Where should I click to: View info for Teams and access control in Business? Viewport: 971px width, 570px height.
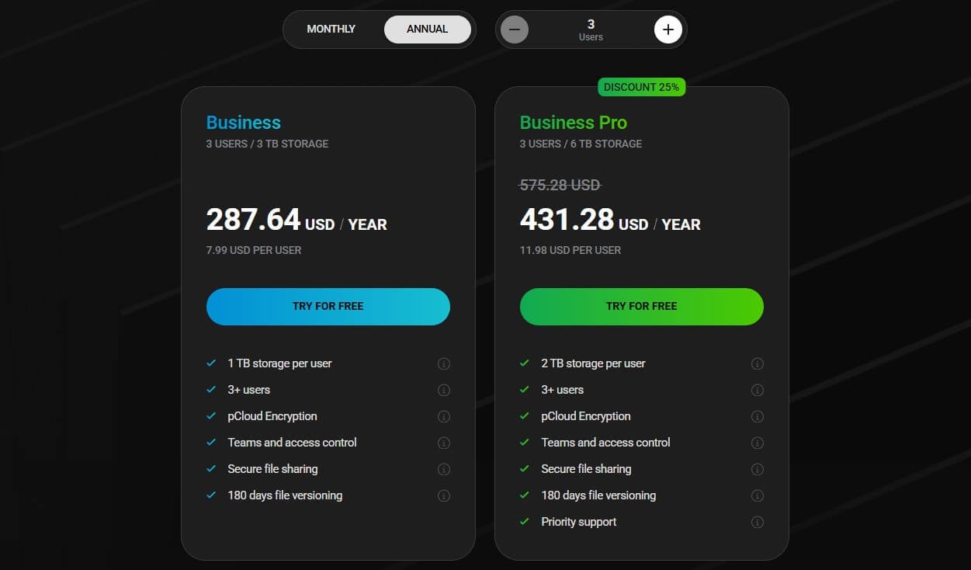[x=444, y=443]
